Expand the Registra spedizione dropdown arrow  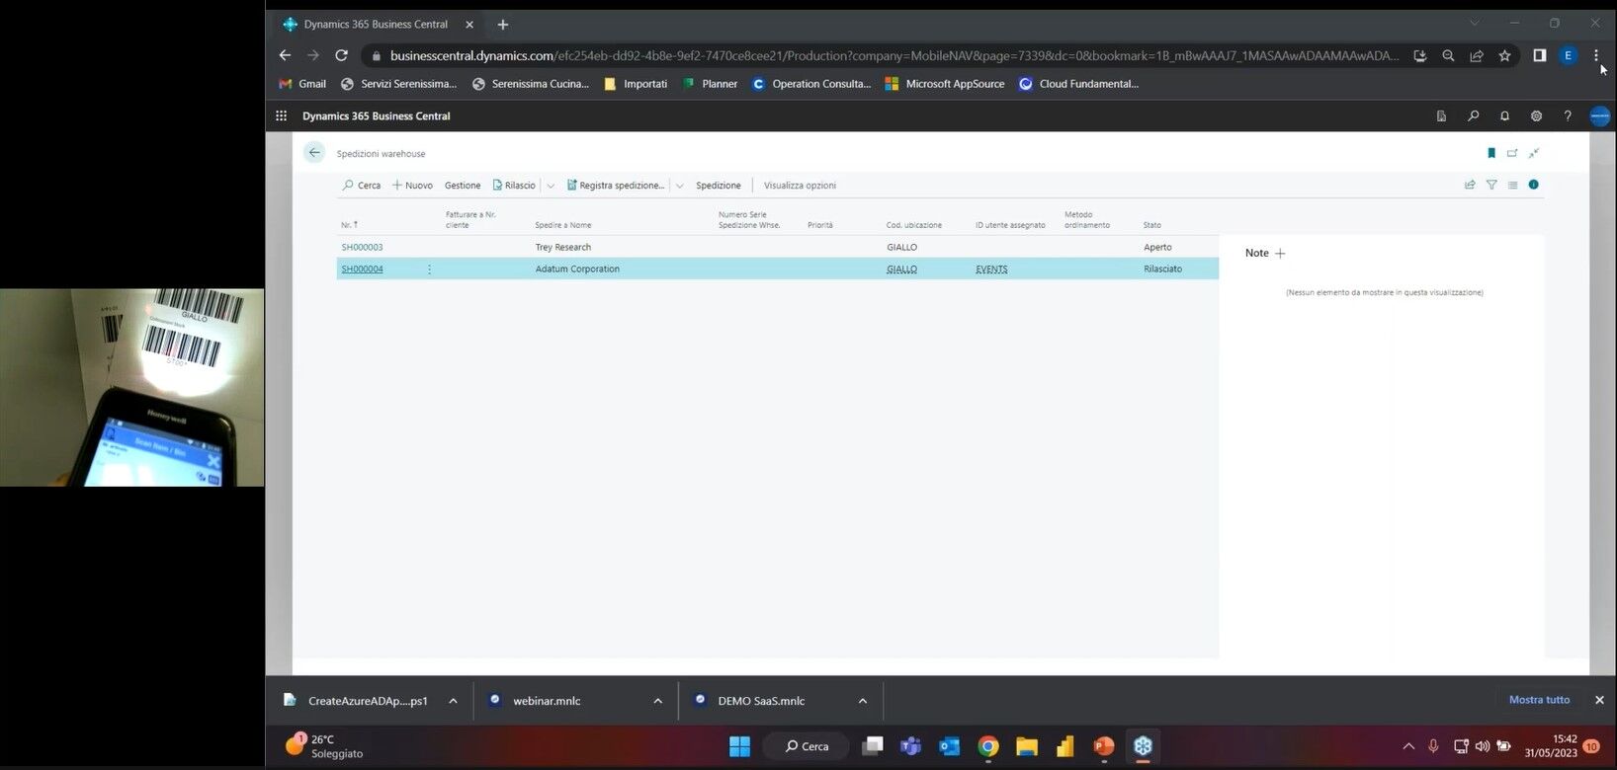pyautogui.click(x=679, y=186)
